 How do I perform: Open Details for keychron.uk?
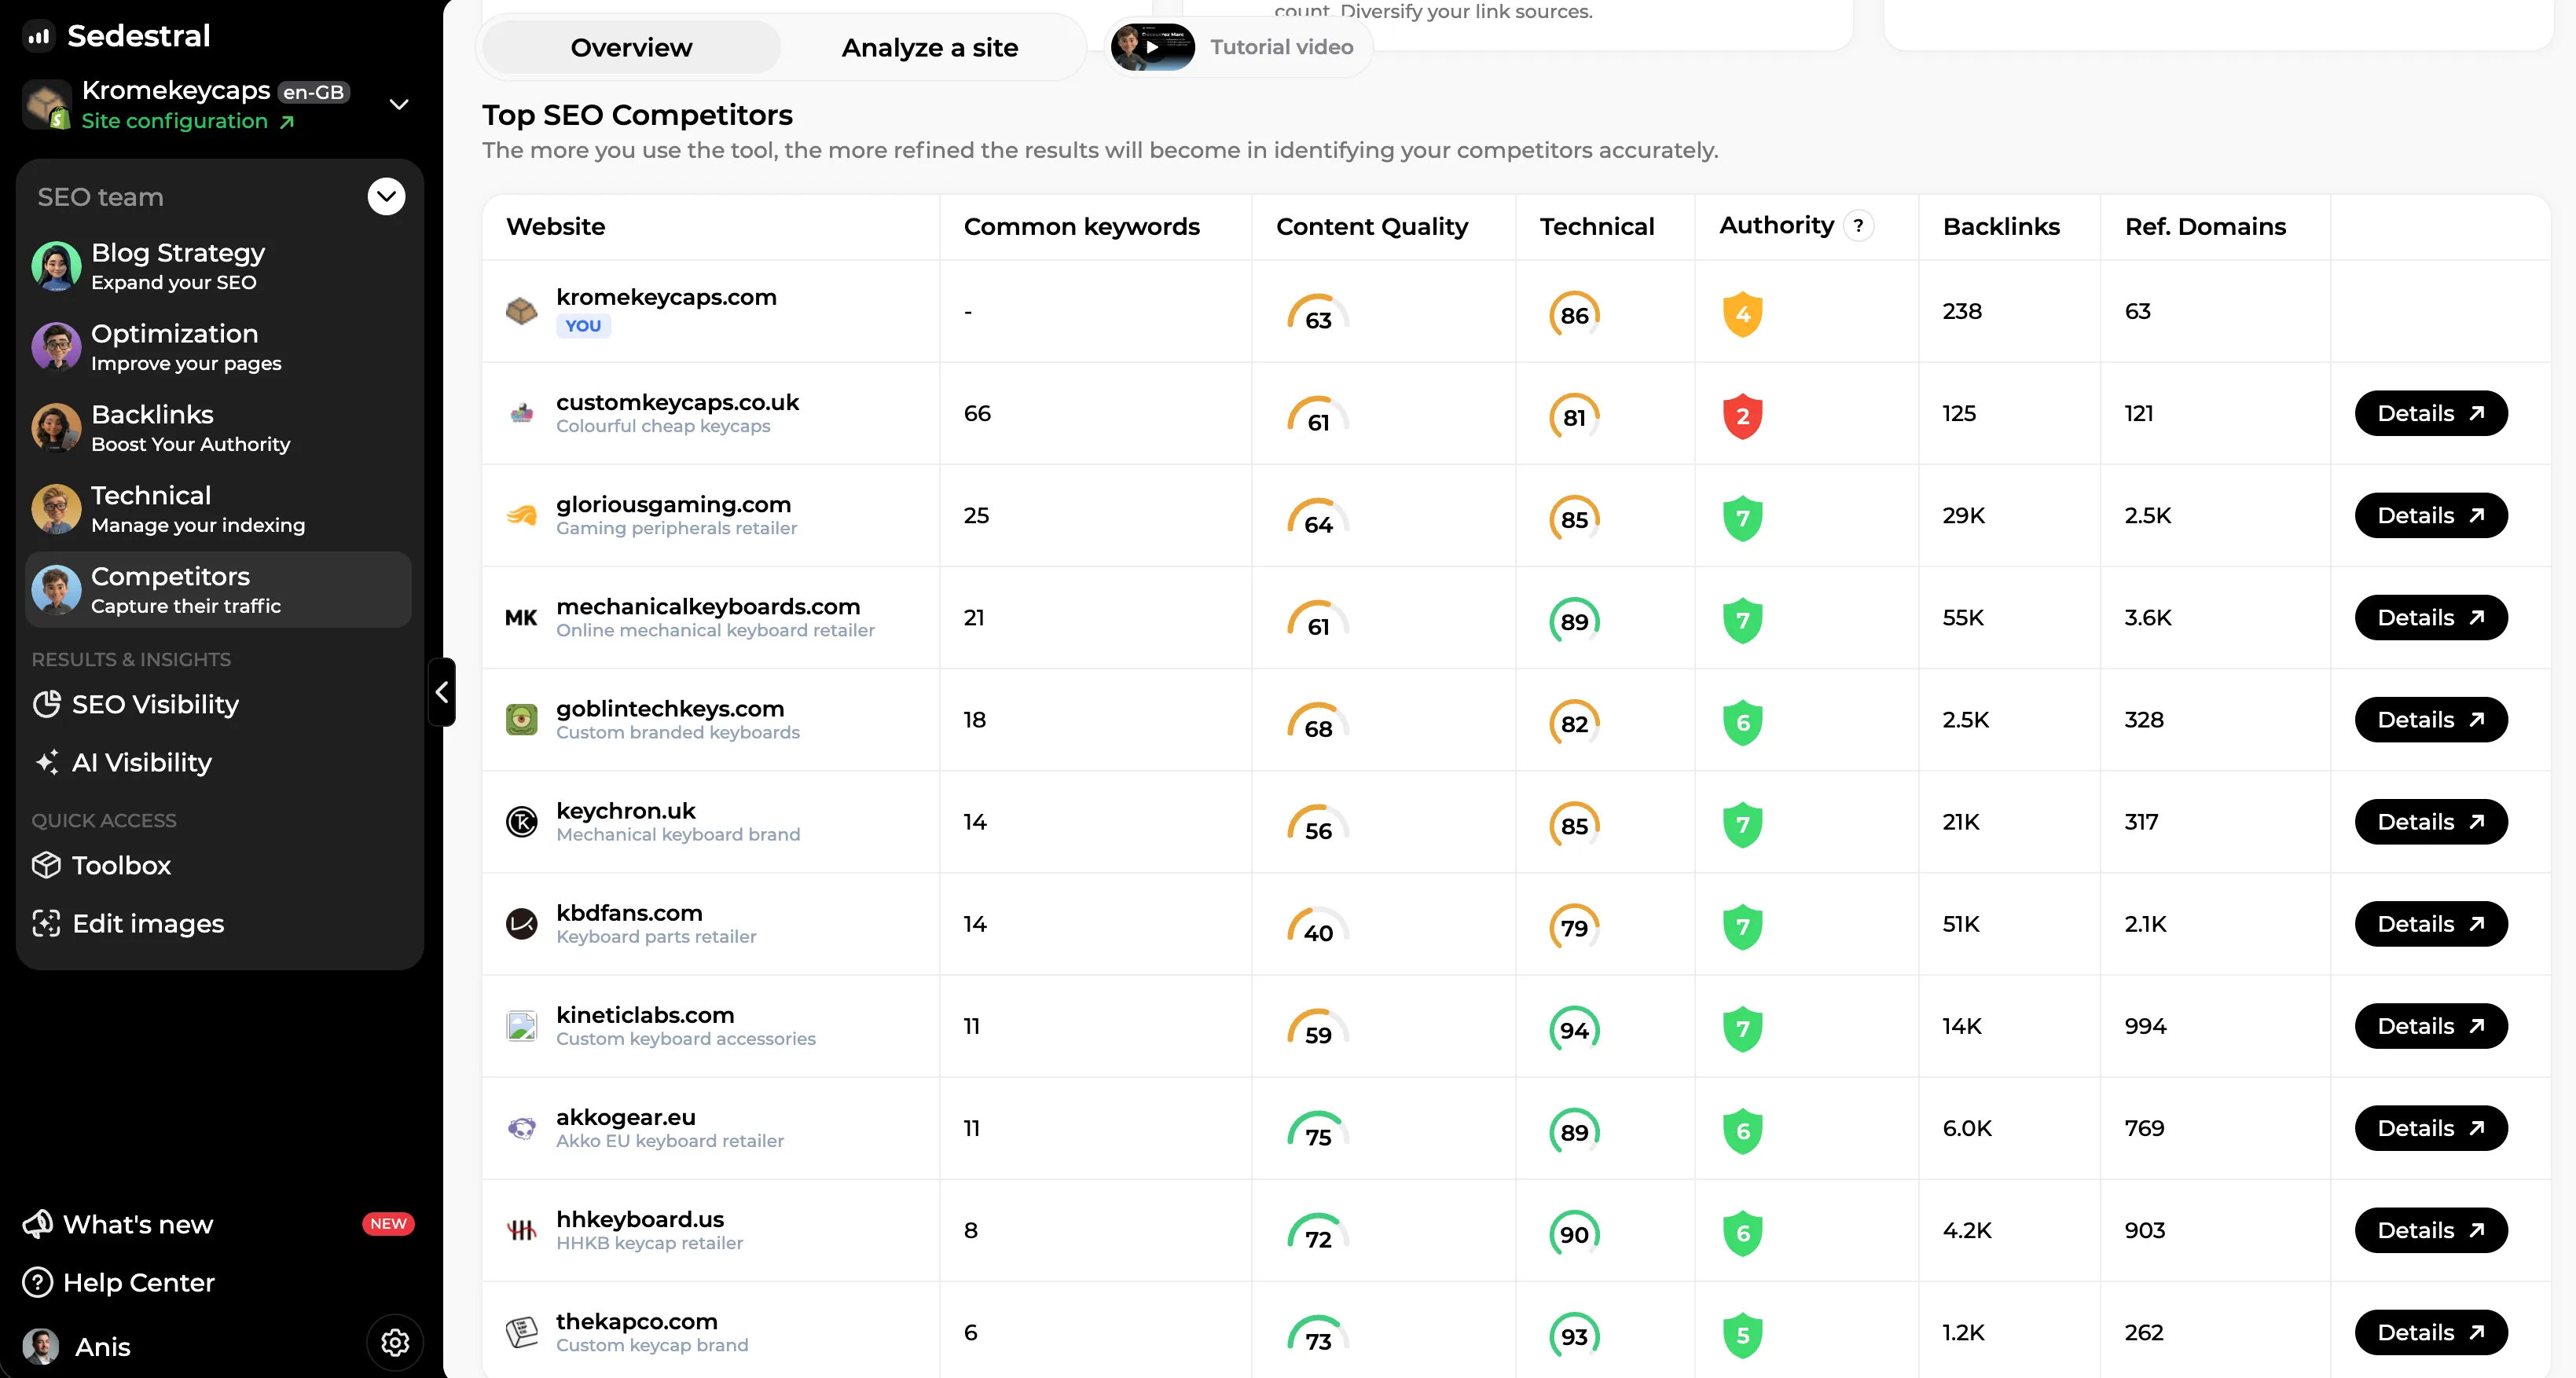[x=2431, y=822]
